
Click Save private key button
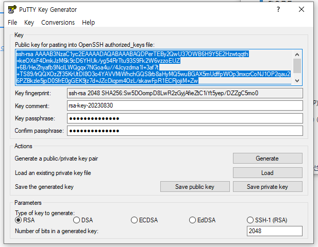click(267, 187)
